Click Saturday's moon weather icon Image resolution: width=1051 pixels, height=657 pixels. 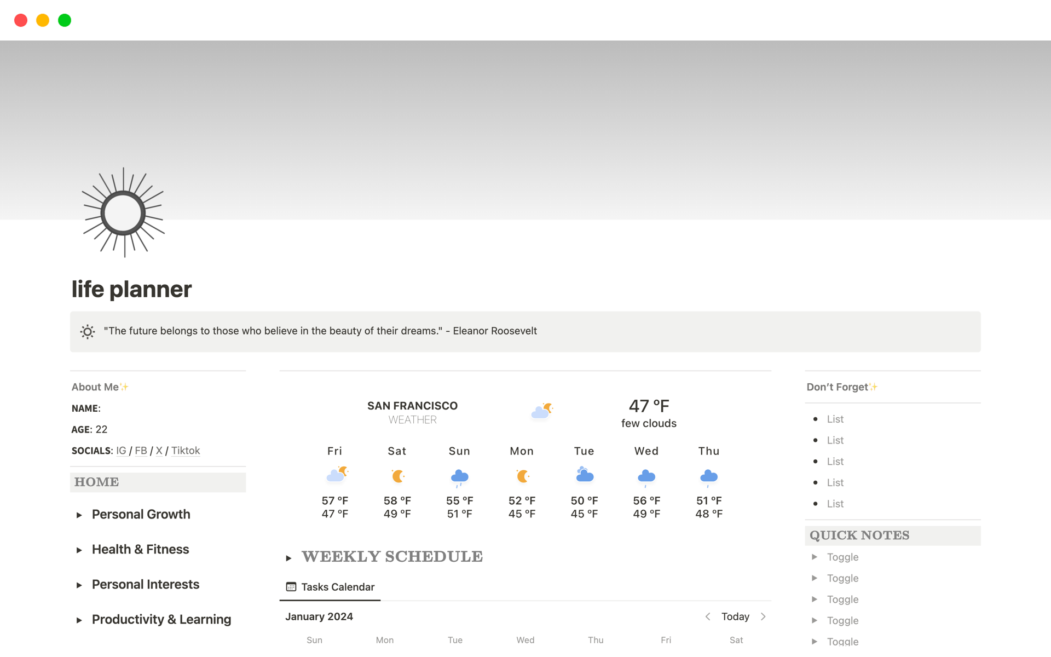[x=398, y=476]
